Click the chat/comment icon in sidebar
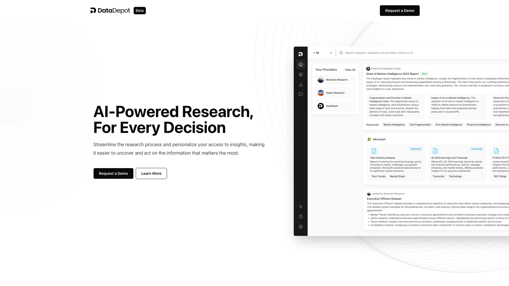 [301, 94]
